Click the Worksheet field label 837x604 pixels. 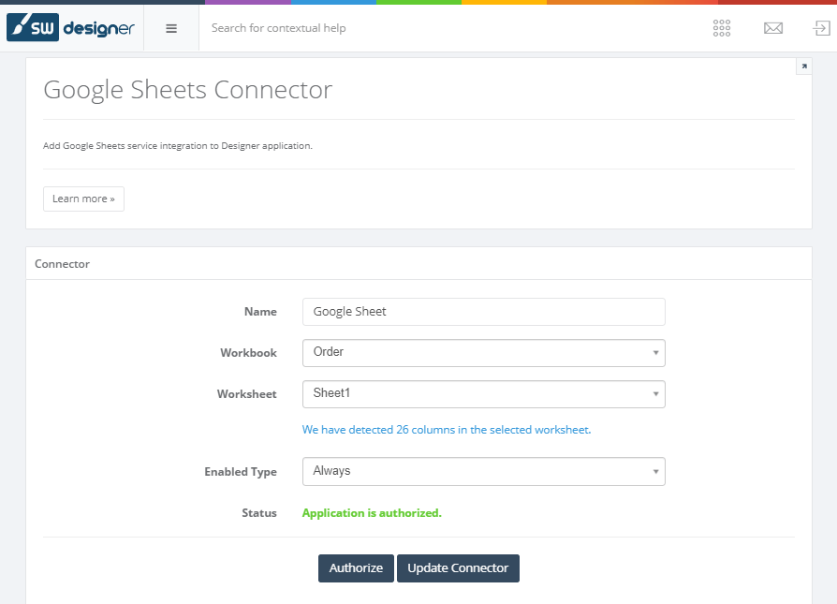pos(246,394)
